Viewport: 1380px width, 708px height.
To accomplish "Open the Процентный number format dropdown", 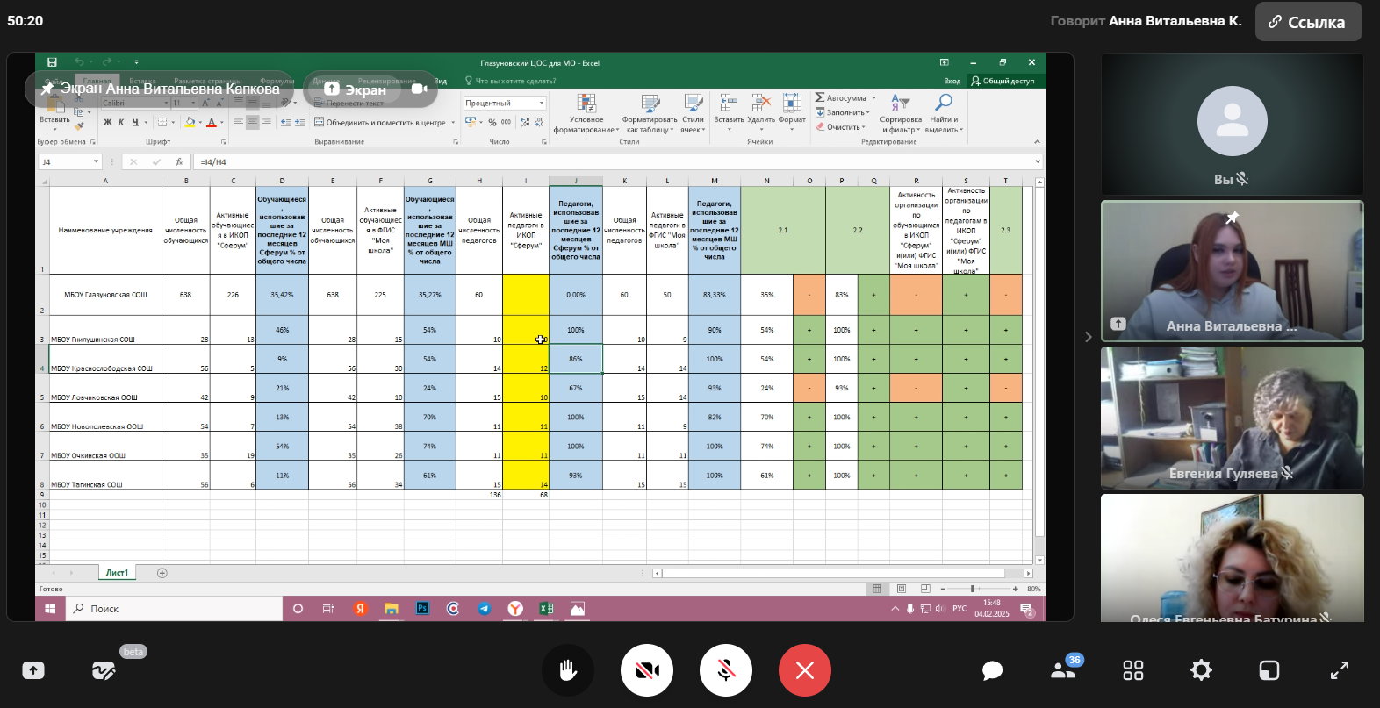I will 541,104.
